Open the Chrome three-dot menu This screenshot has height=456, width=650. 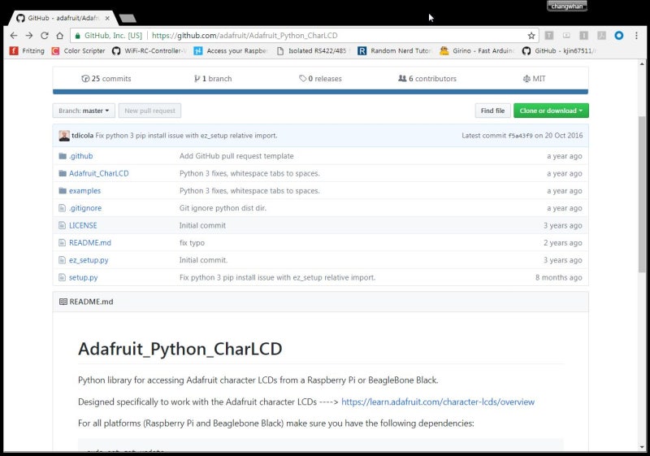coord(636,36)
